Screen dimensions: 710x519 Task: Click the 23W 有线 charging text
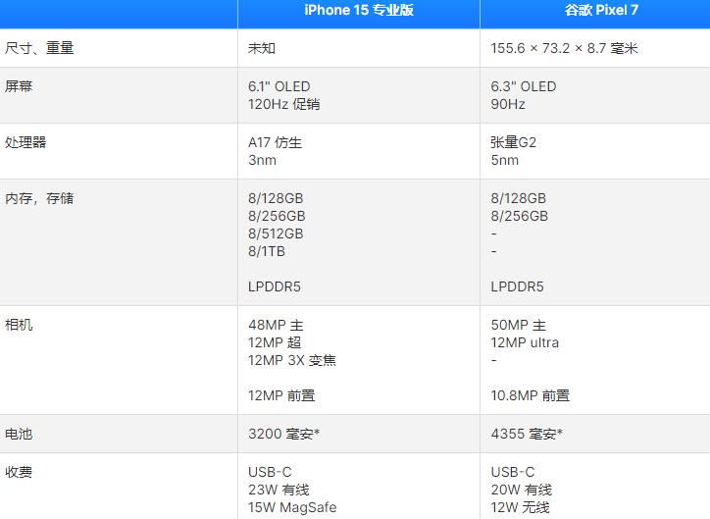coord(279,490)
